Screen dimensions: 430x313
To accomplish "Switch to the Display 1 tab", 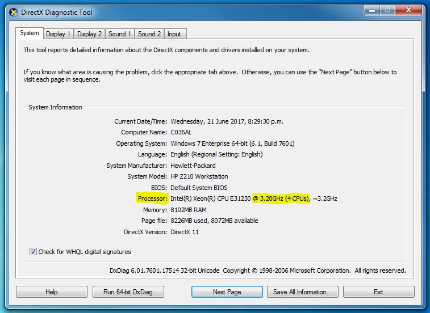I will point(58,34).
